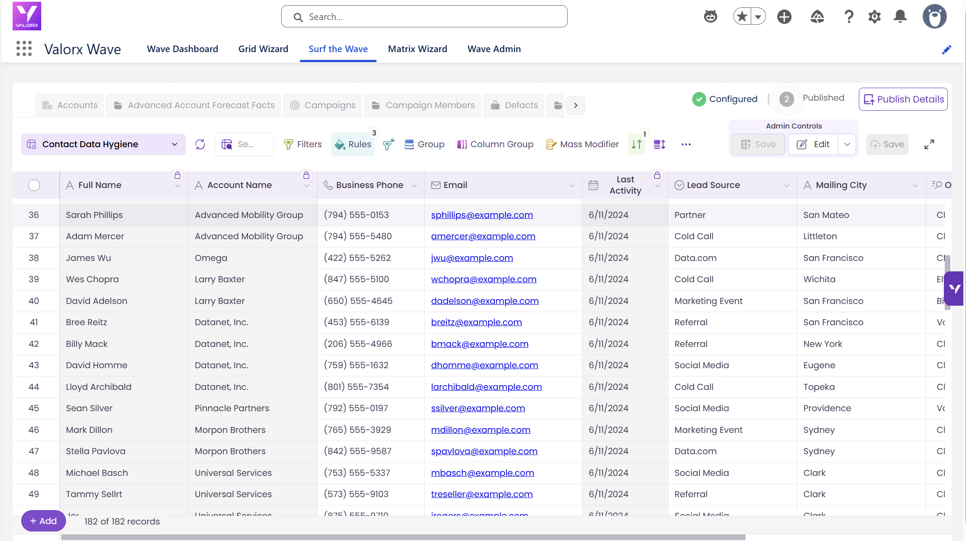Click the lock icon on Last Activity column
Viewport: 966px width, 541px height.
(x=657, y=175)
